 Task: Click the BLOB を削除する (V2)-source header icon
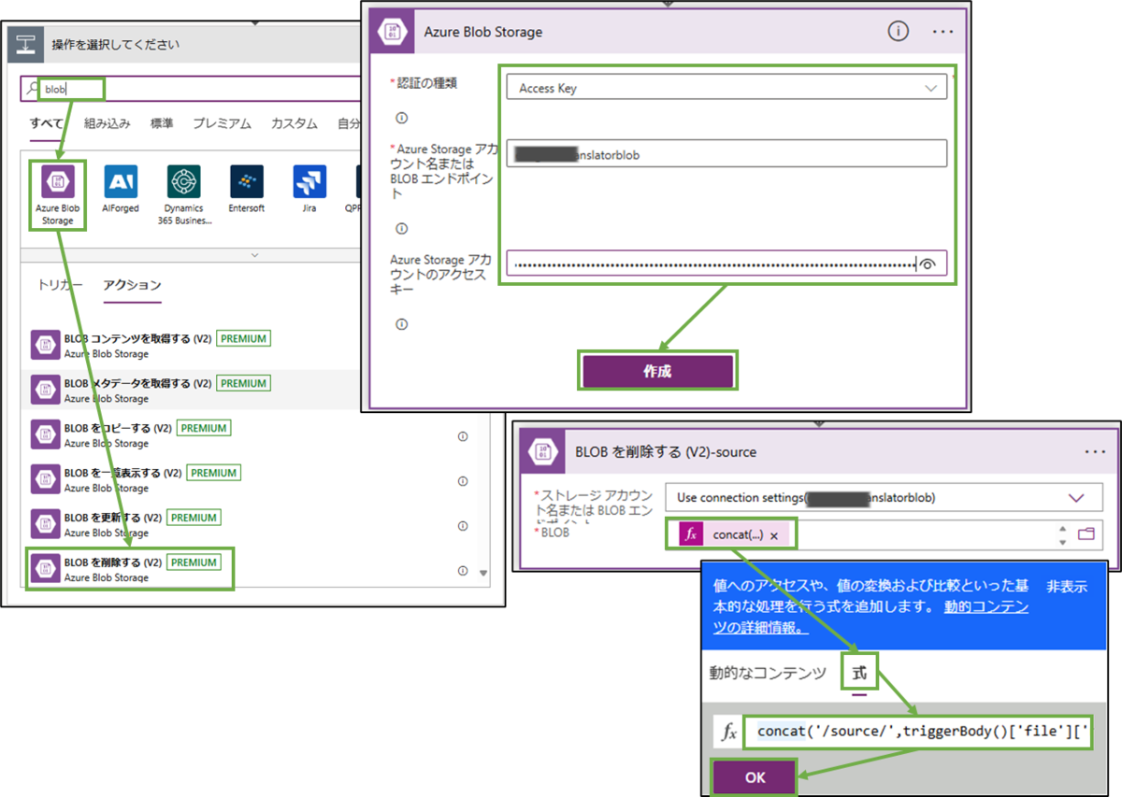pos(543,452)
